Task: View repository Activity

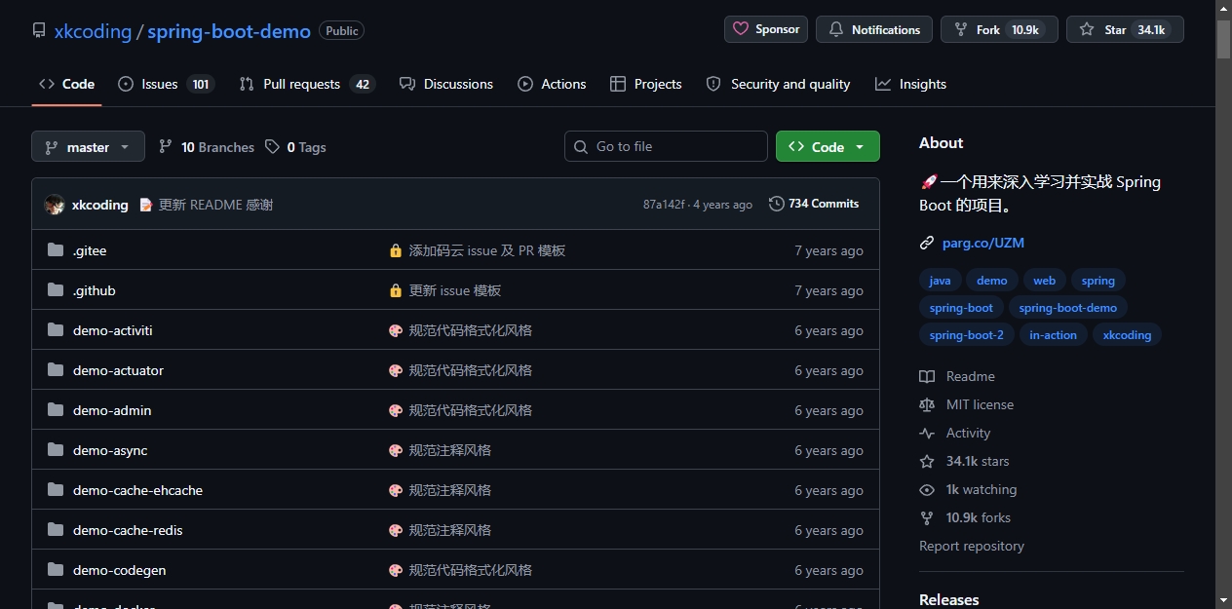Action: click(x=955, y=433)
